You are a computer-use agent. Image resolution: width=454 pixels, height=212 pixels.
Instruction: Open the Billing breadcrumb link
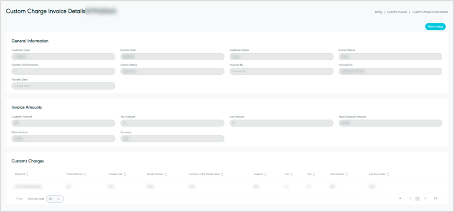[378, 12]
